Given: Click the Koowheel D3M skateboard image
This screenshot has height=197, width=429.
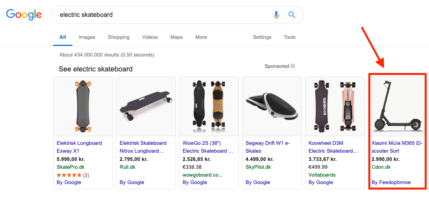Looking at the screenshot, I should pos(335,106).
